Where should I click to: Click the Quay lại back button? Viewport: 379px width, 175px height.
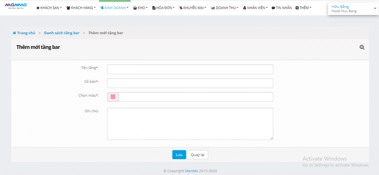click(x=197, y=155)
